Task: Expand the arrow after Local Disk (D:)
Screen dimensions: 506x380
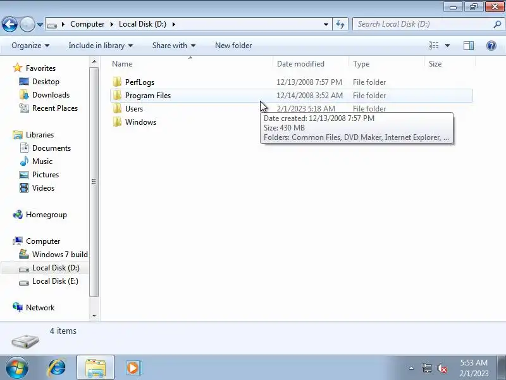Action: tap(173, 24)
